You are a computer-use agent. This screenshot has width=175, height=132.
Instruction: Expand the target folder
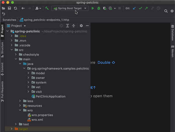click(11, 129)
